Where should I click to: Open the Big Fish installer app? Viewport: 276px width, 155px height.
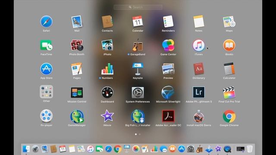click(138, 116)
